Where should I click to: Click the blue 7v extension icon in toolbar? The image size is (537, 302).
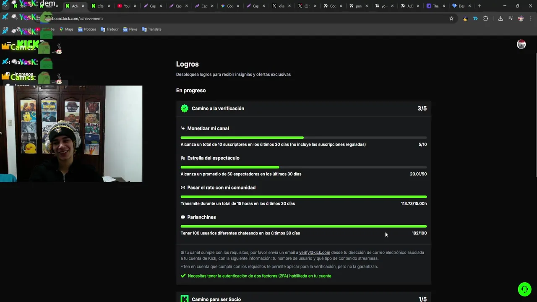(475, 18)
